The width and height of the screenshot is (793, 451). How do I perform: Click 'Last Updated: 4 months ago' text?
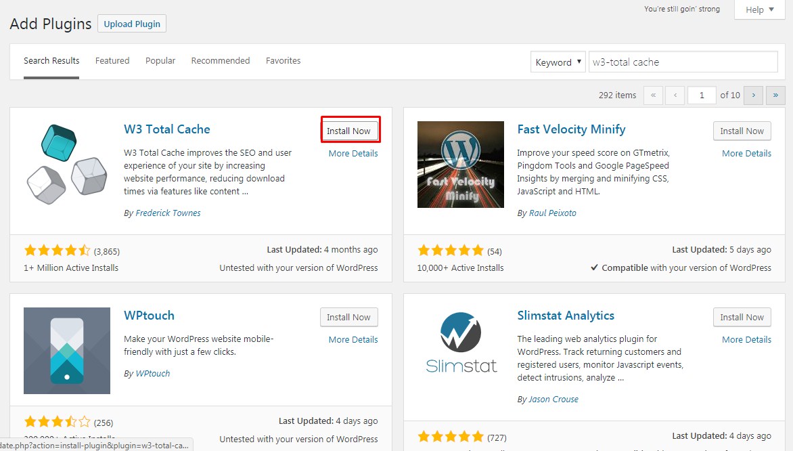pyautogui.click(x=322, y=250)
